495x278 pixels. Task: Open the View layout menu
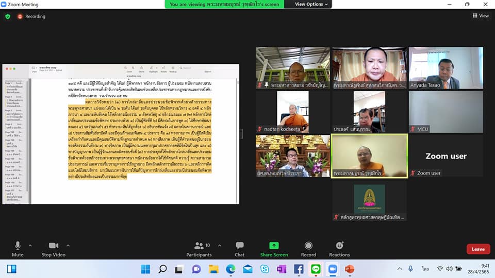pos(481,15)
